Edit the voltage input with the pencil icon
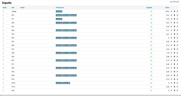The width and height of the screenshot is (181, 96). (x=171, y=11)
